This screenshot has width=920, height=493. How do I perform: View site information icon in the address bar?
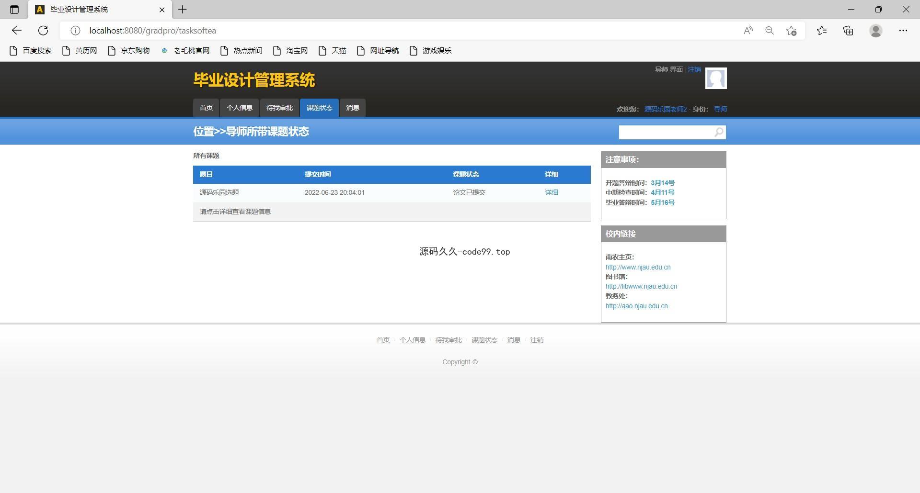coord(75,31)
